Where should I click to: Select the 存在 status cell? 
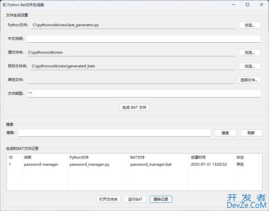[246, 164]
